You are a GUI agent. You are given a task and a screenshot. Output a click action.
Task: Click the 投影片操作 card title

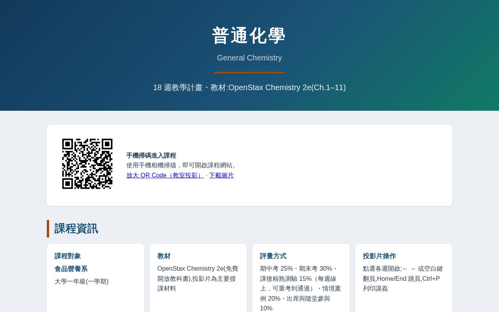[379, 256]
